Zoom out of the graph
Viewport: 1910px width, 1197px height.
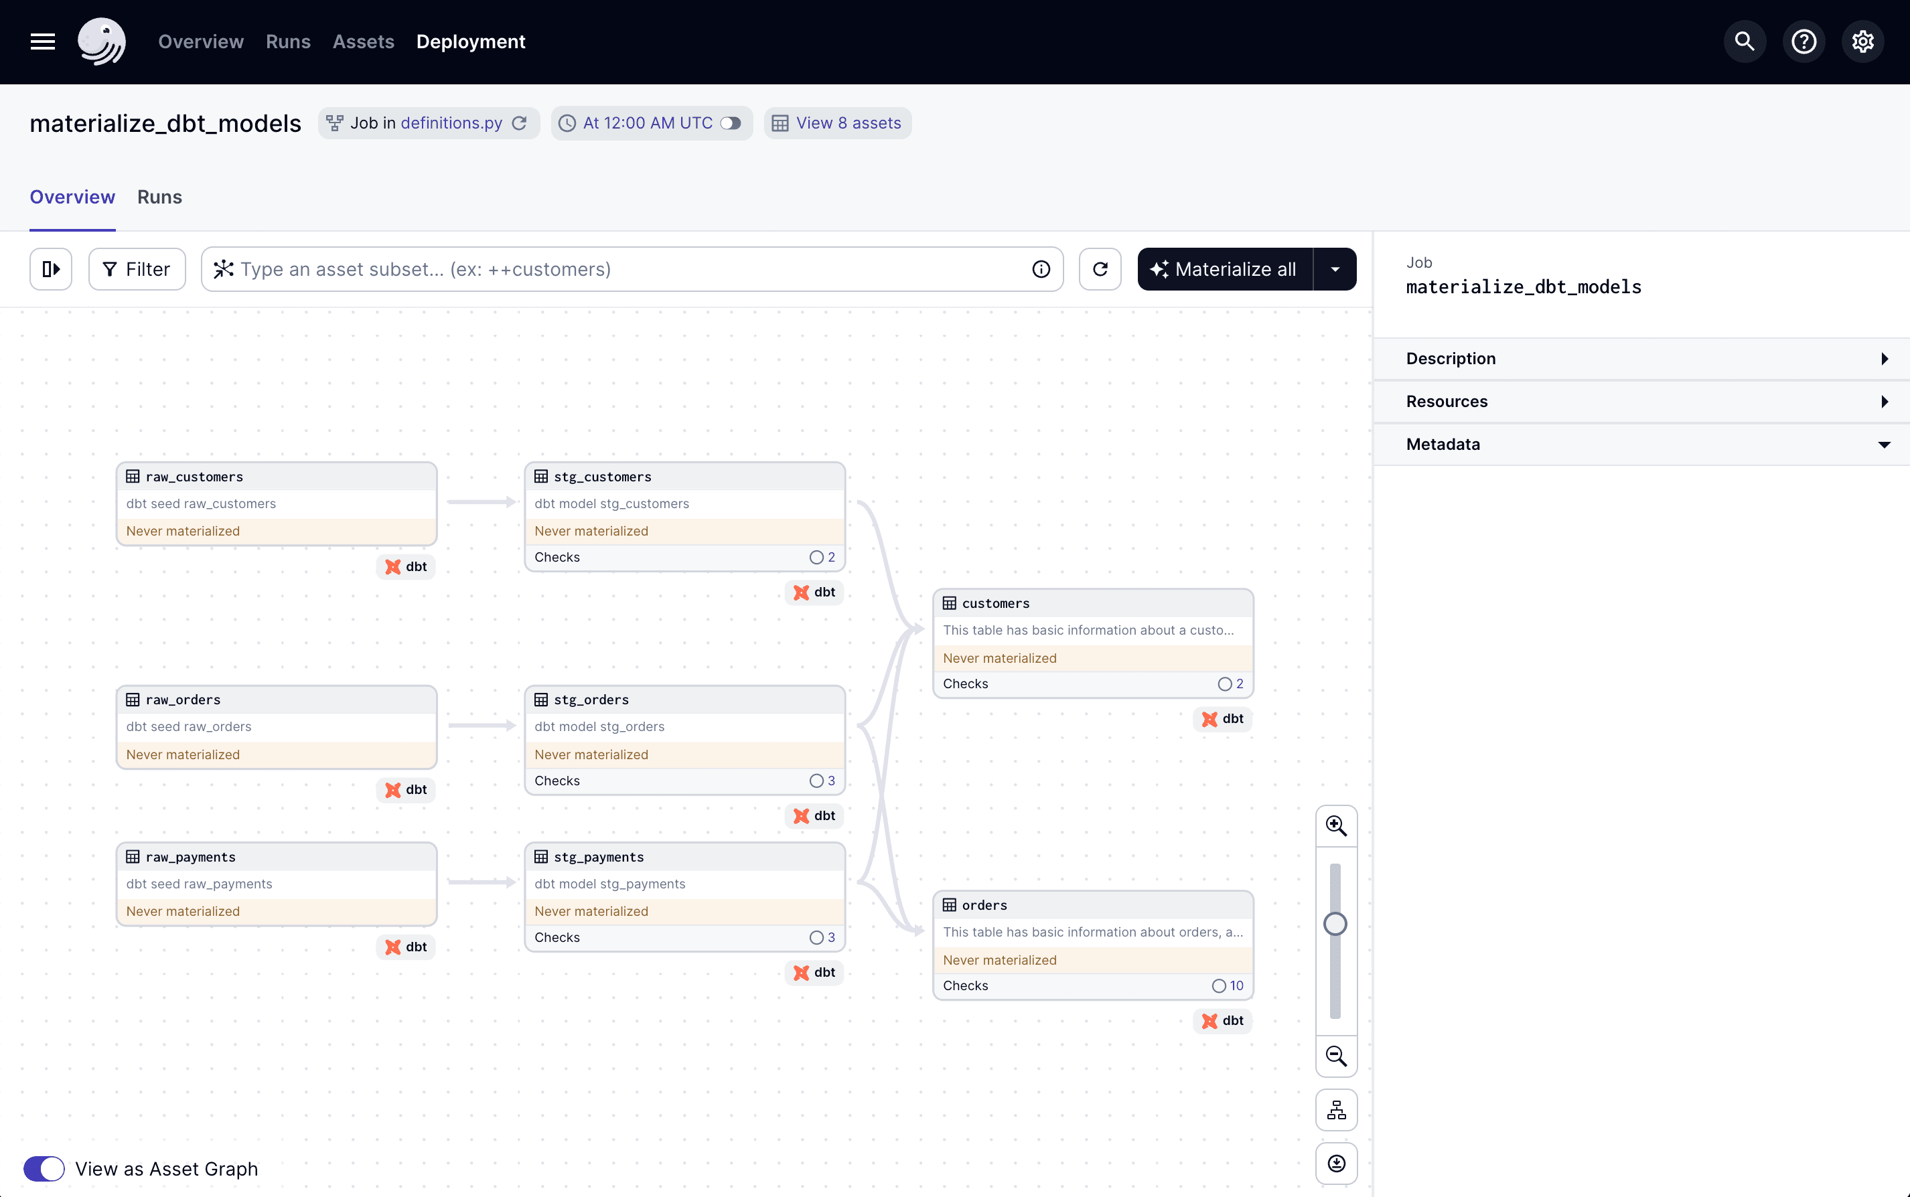pyautogui.click(x=1337, y=1056)
